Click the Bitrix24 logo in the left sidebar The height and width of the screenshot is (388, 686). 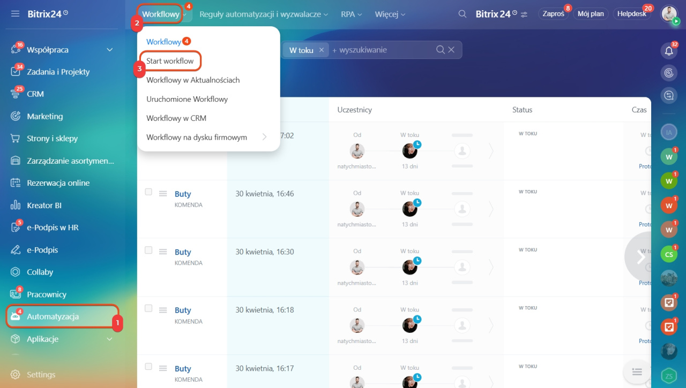tap(48, 14)
